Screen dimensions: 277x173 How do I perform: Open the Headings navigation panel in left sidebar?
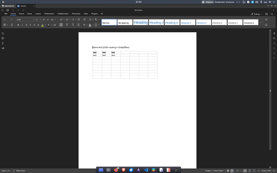3,43
